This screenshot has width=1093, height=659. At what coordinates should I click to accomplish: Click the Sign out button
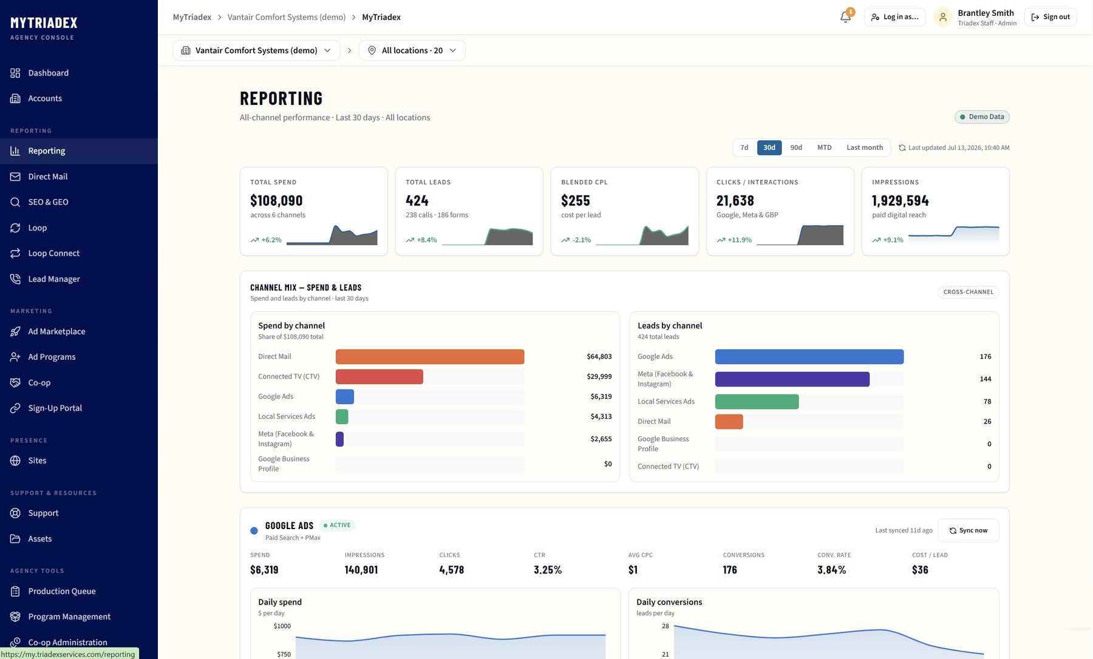[1050, 17]
